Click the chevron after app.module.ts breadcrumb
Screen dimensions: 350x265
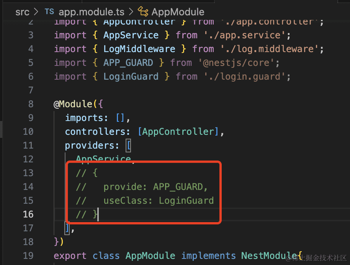click(x=130, y=12)
